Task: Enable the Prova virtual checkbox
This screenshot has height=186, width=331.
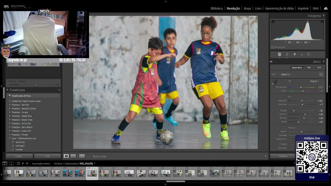Action: [x=91, y=156]
